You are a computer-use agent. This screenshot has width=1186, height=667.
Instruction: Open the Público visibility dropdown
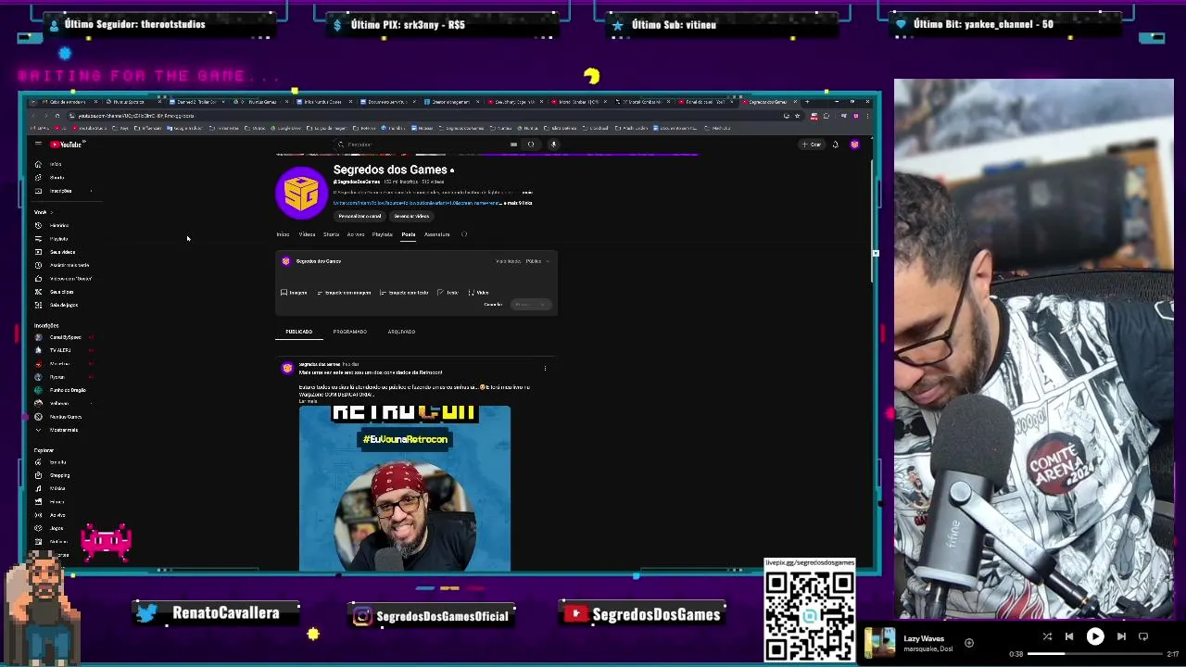pos(536,261)
